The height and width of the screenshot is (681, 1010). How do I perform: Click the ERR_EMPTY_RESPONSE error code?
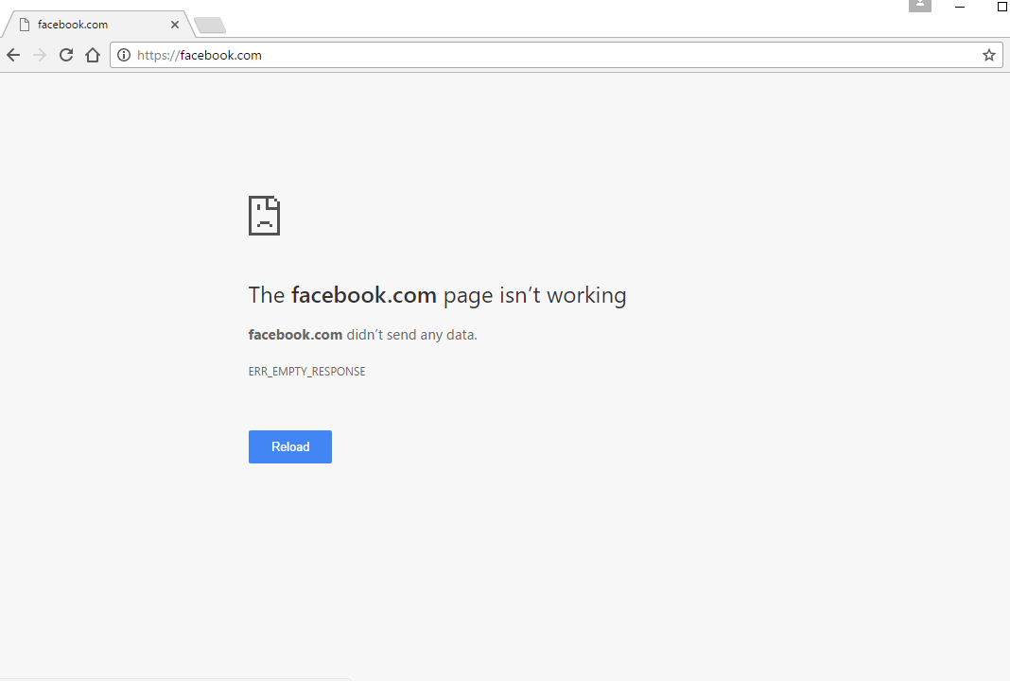(306, 372)
